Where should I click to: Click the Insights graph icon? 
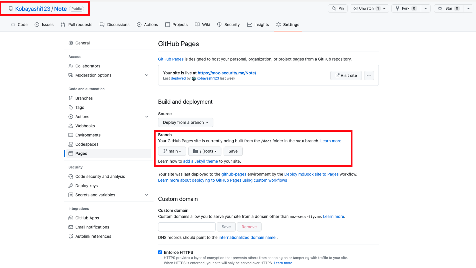(x=249, y=25)
